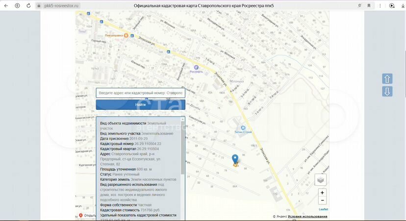Bookmark this page icon
Screen dimensions: 406x221
369,5
